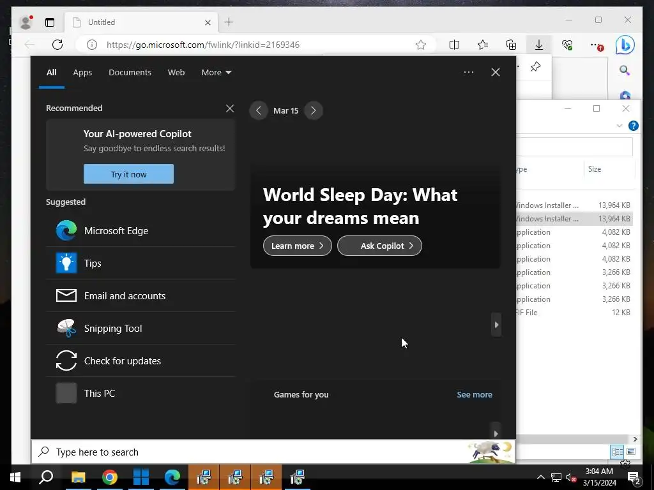Viewport: 654px width, 490px height.
Task: Click the taskbar Search magnifier icon
Action: click(x=46, y=477)
